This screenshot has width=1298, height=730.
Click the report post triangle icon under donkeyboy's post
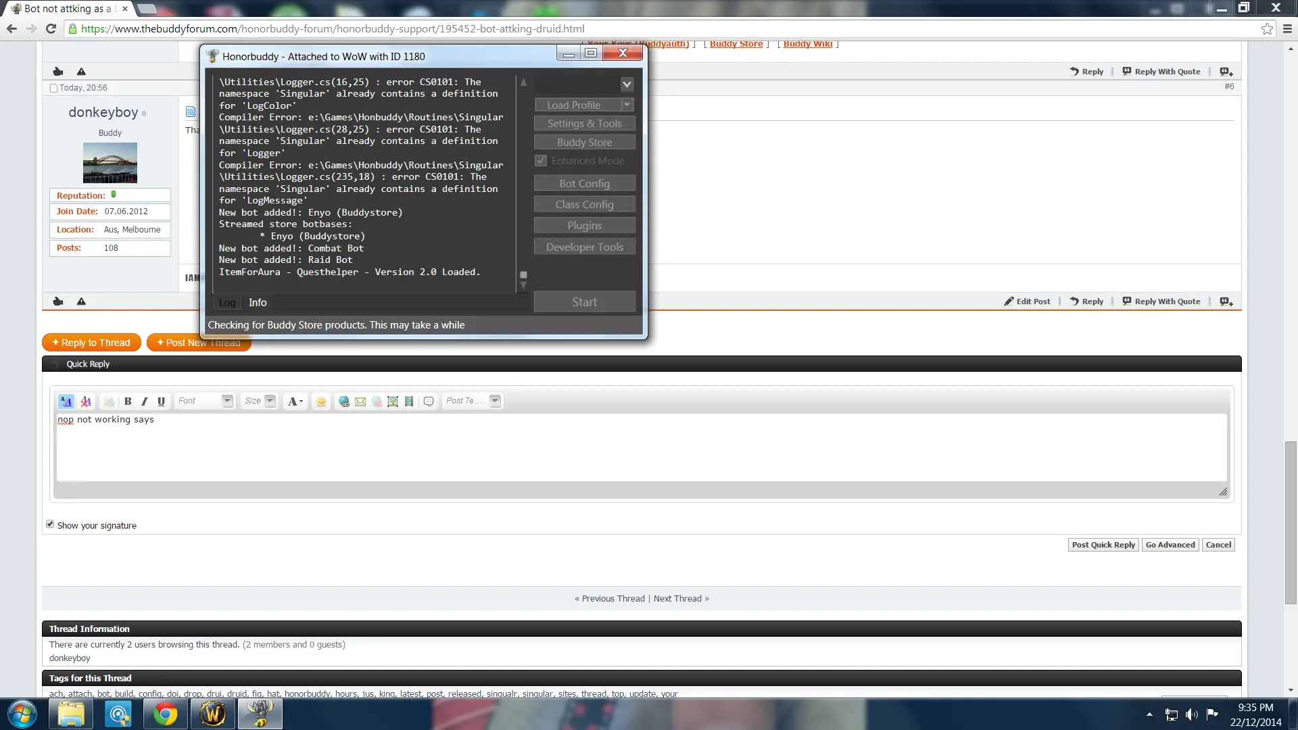click(81, 301)
